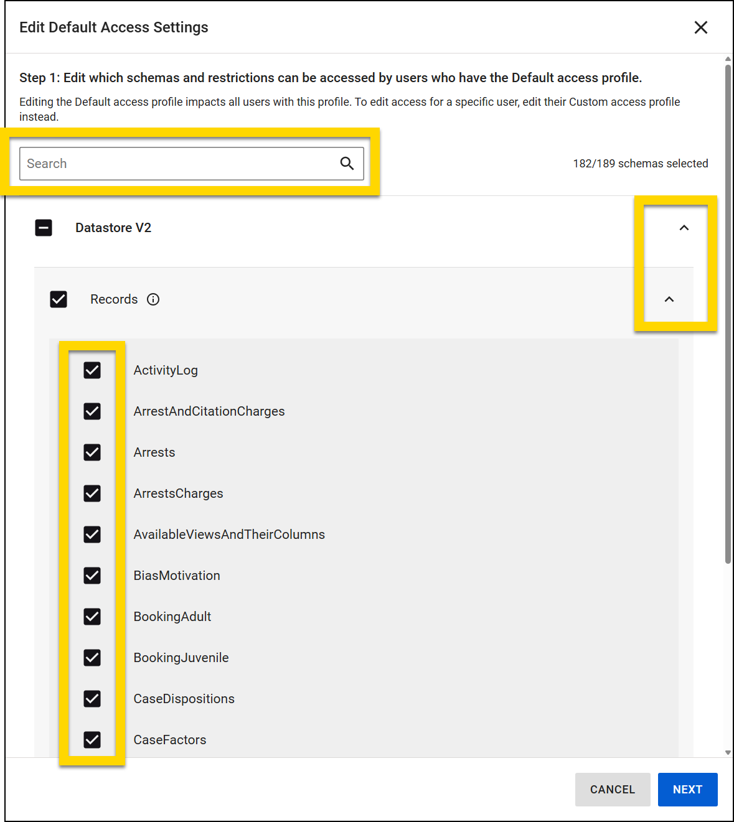This screenshot has width=734, height=822.
Task: Uncheck the Records checkbox
Action: (x=59, y=299)
